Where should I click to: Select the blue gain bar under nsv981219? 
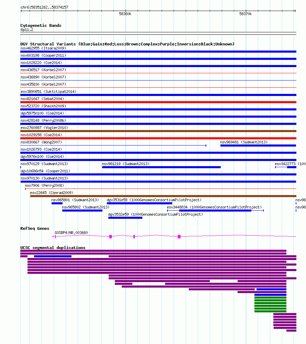tap(161, 168)
